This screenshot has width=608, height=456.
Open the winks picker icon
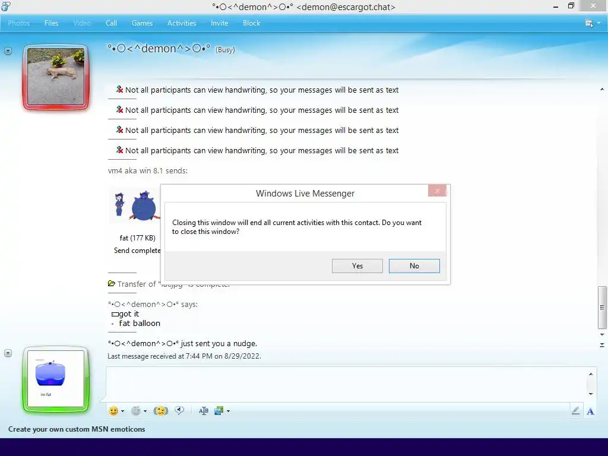(135, 411)
